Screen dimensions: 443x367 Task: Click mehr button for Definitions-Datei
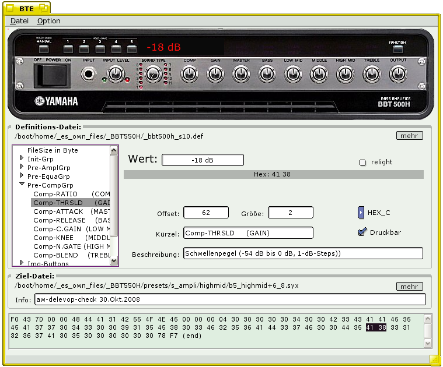(409, 136)
